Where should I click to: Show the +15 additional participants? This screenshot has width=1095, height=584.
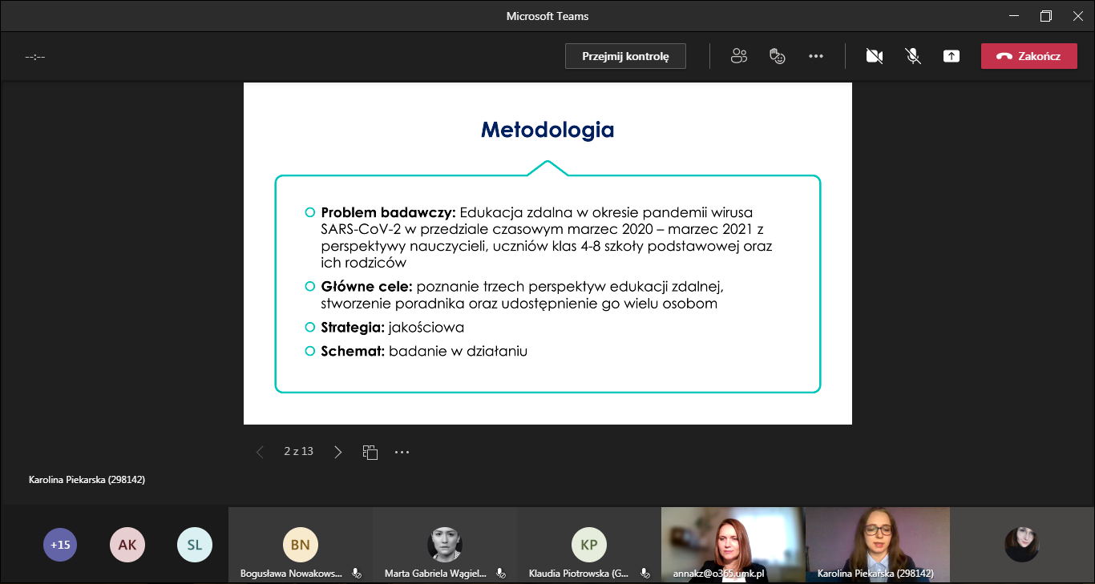coord(60,545)
